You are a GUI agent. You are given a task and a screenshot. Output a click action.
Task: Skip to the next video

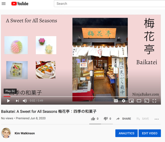point(17,101)
